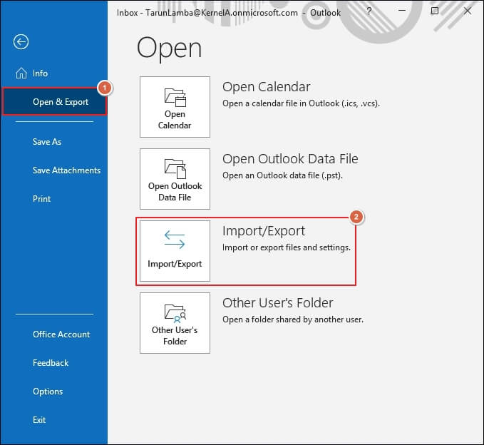Open Office Account page
484x445 pixels.
[61, 334]
